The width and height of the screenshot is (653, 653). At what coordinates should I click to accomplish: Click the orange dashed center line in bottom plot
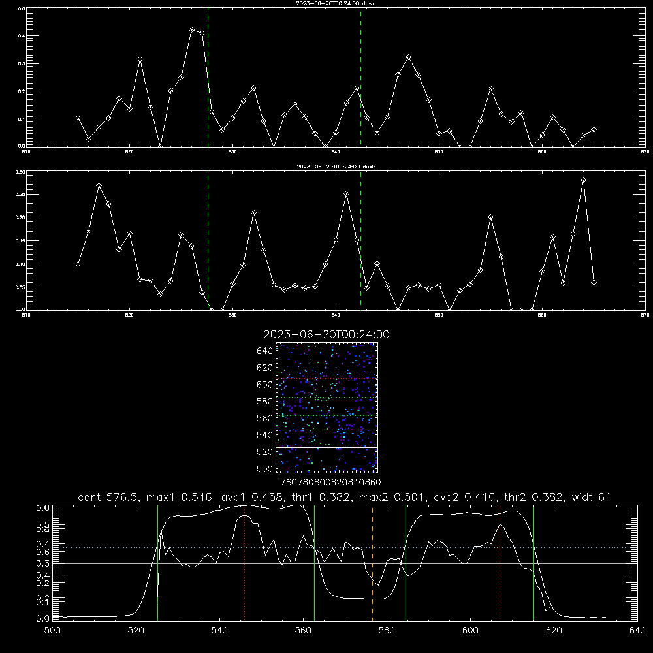tap(372, 562)
